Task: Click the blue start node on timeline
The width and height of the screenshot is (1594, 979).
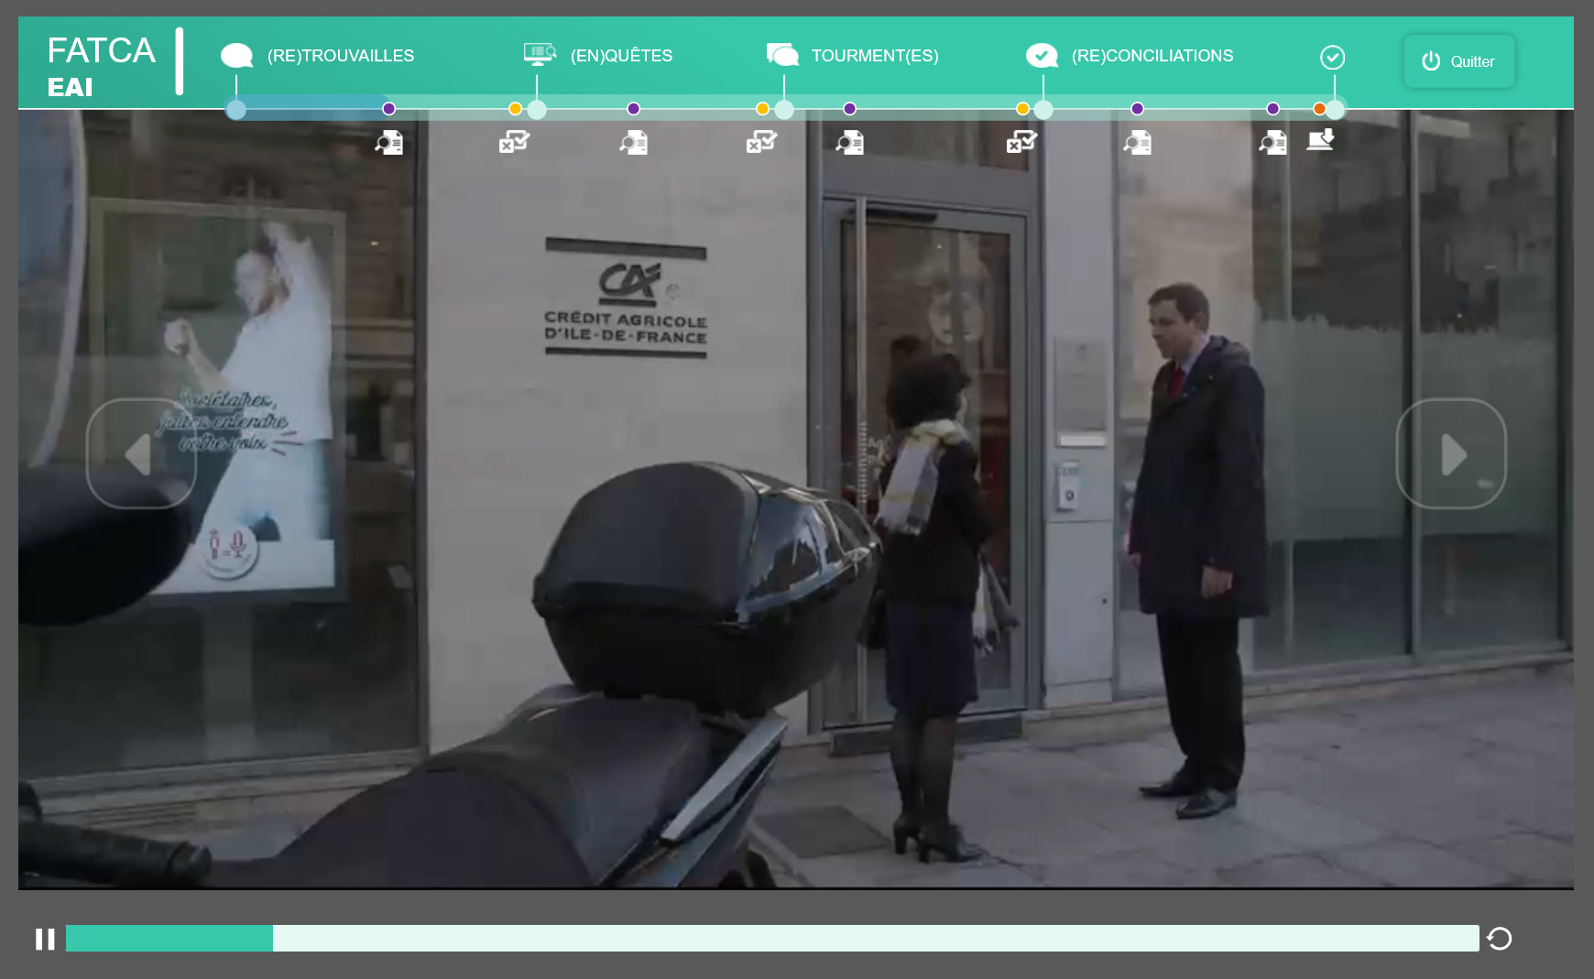Action: (x=236, y=110)
